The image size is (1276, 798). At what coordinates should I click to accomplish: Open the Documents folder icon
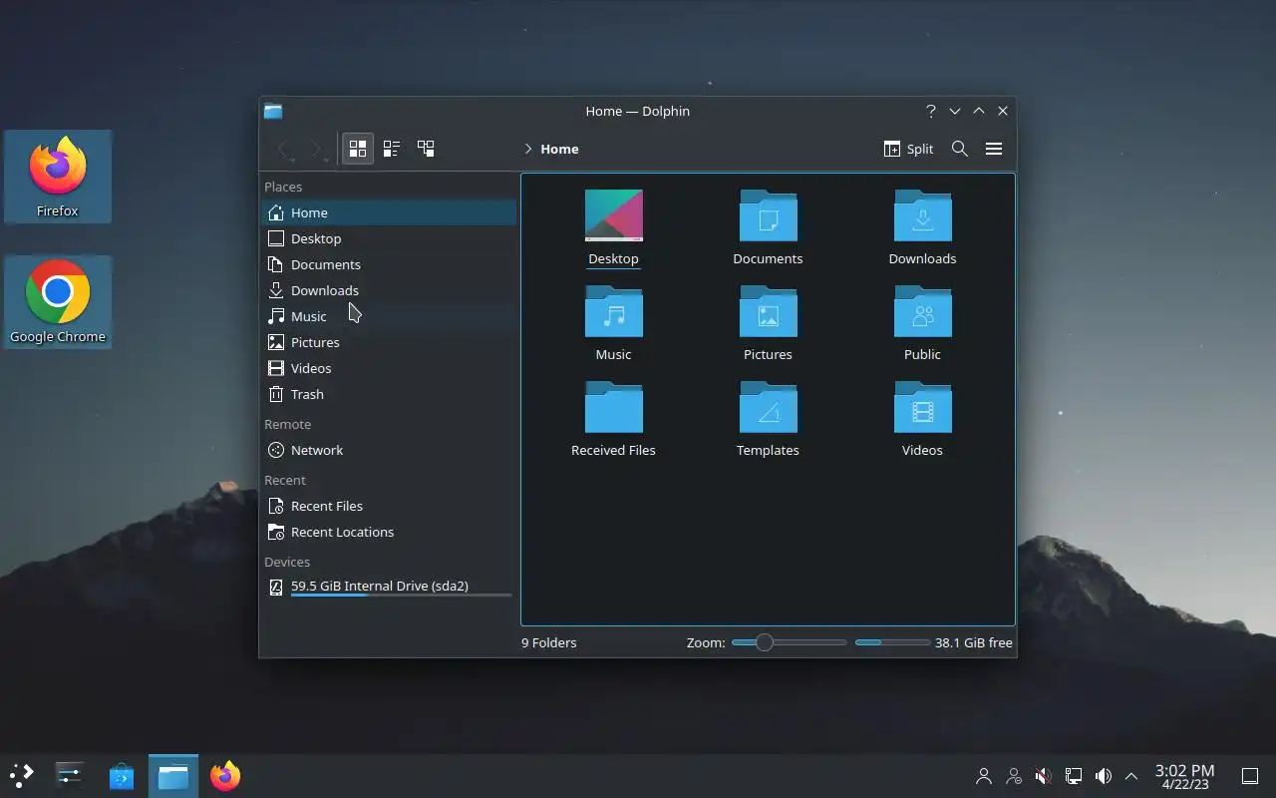768,228
